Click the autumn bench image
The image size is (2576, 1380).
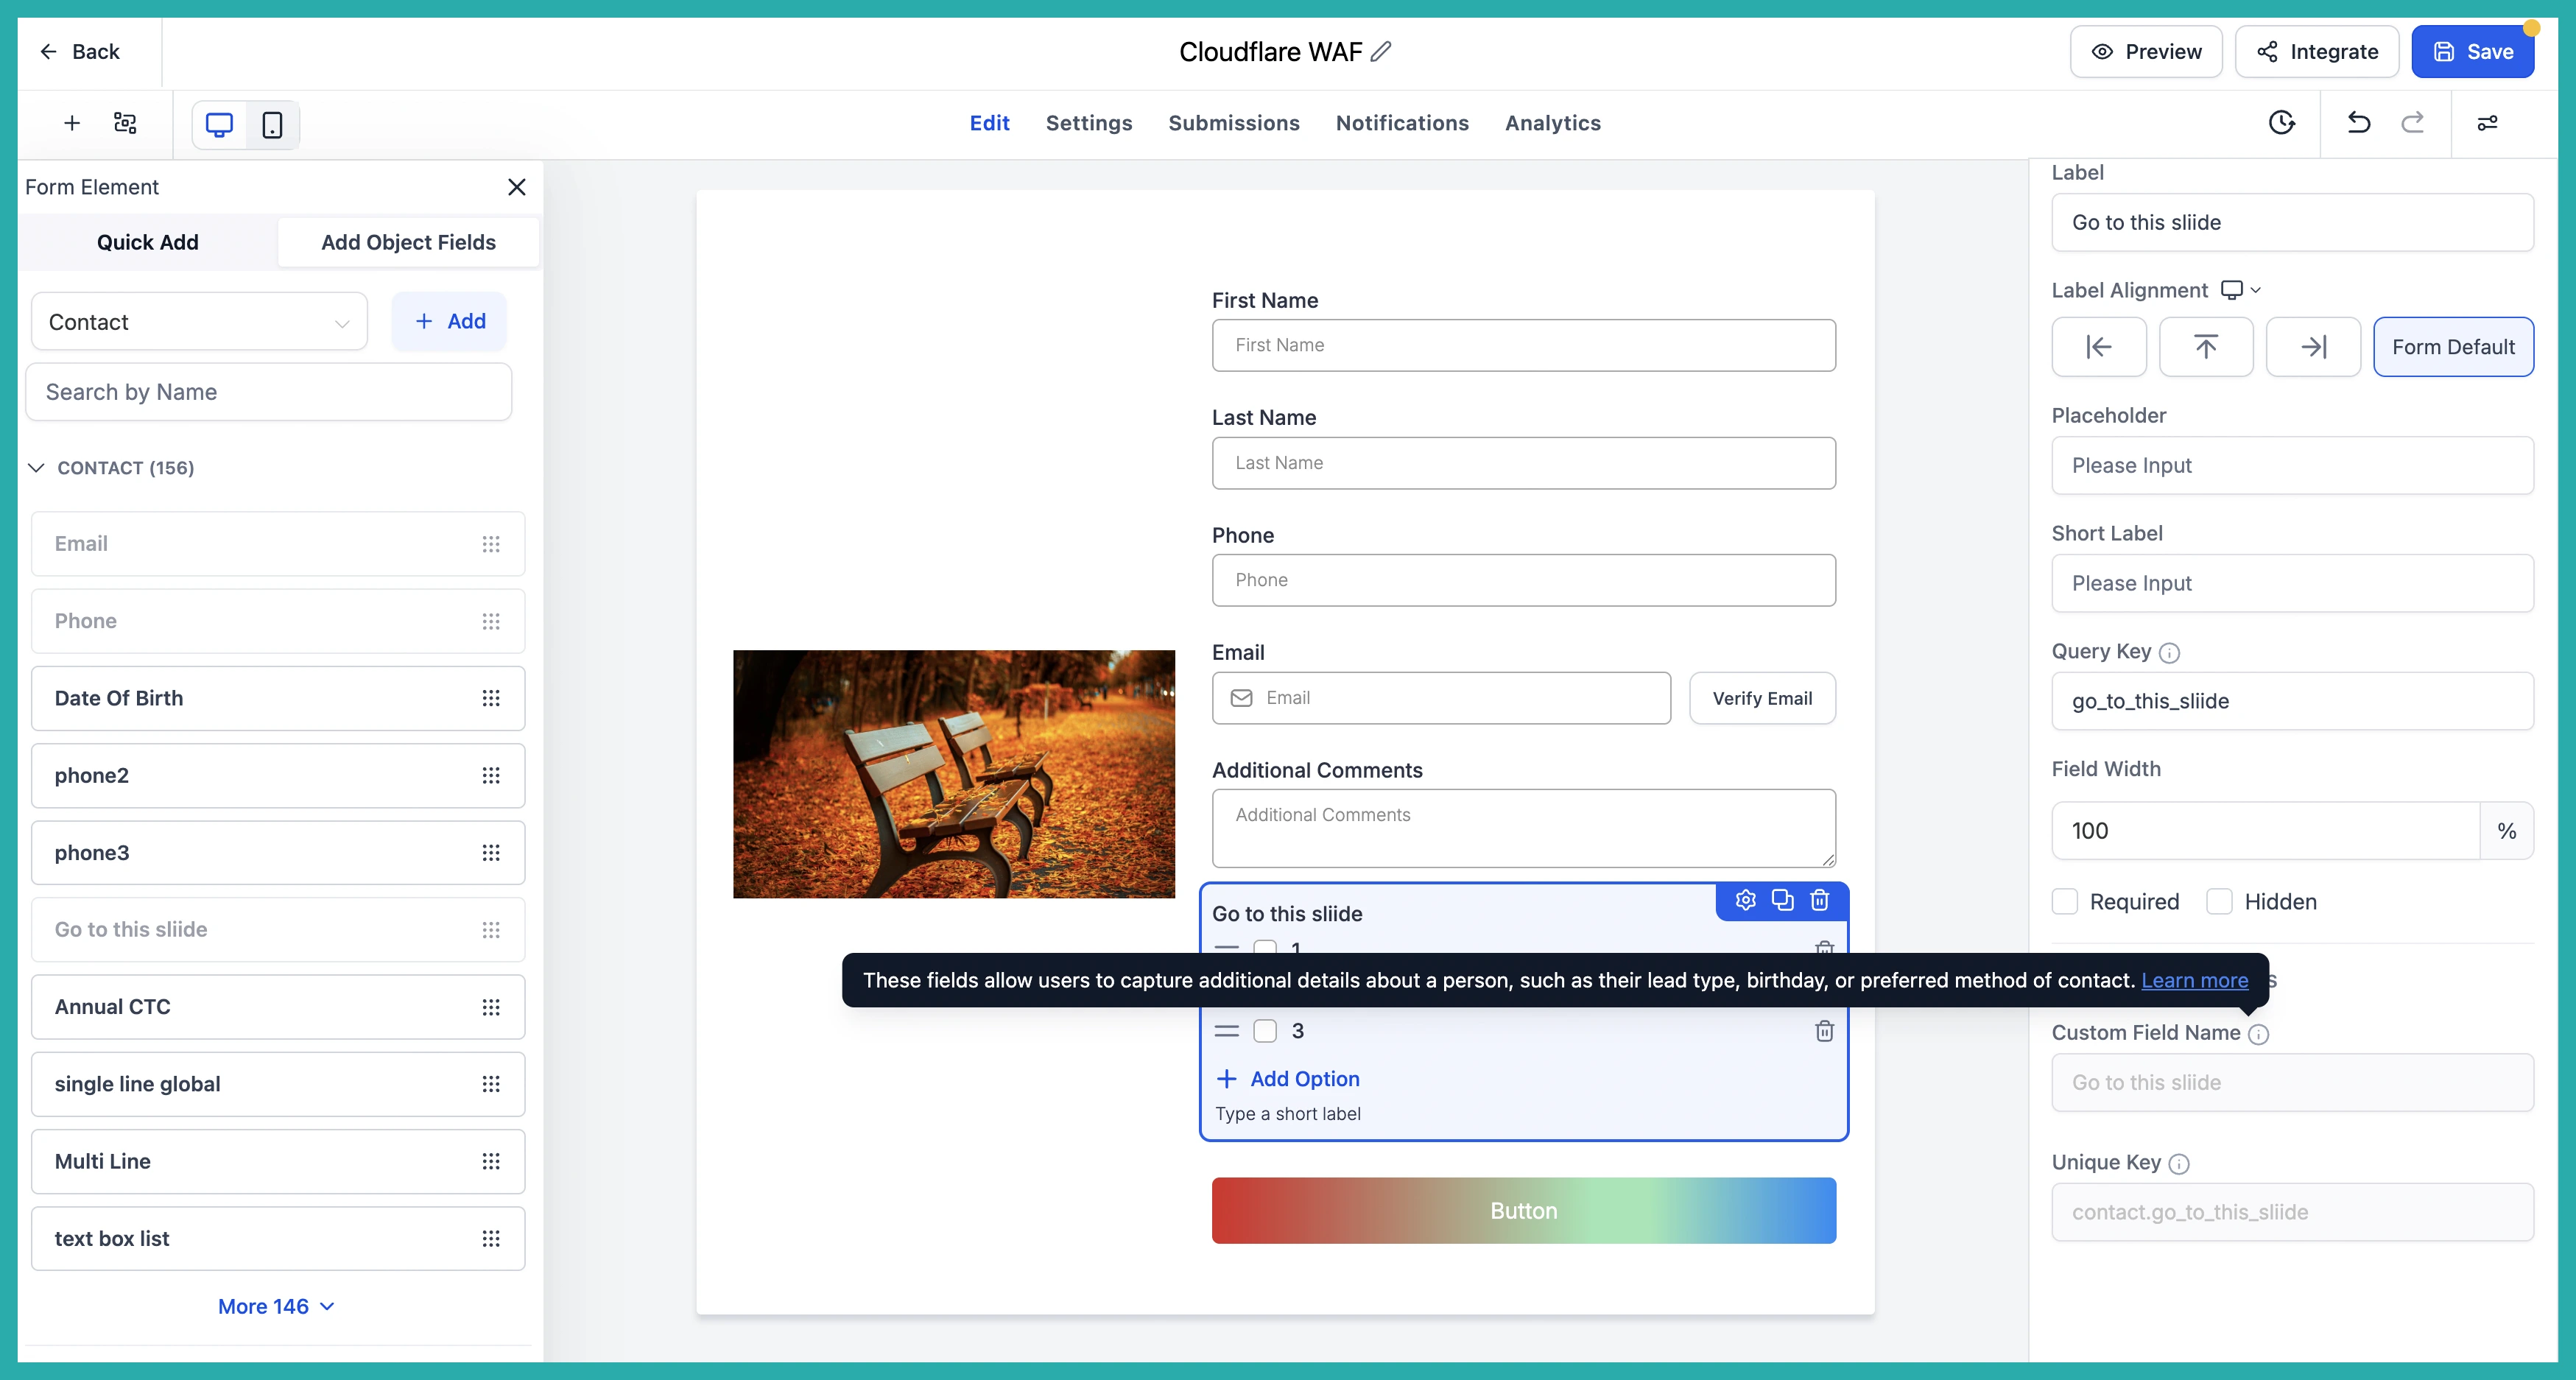953,774
